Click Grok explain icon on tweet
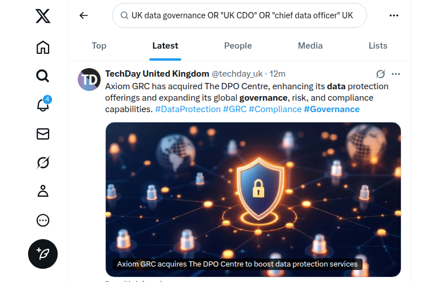This screenshot has width=446, height=282. (381, 74)
